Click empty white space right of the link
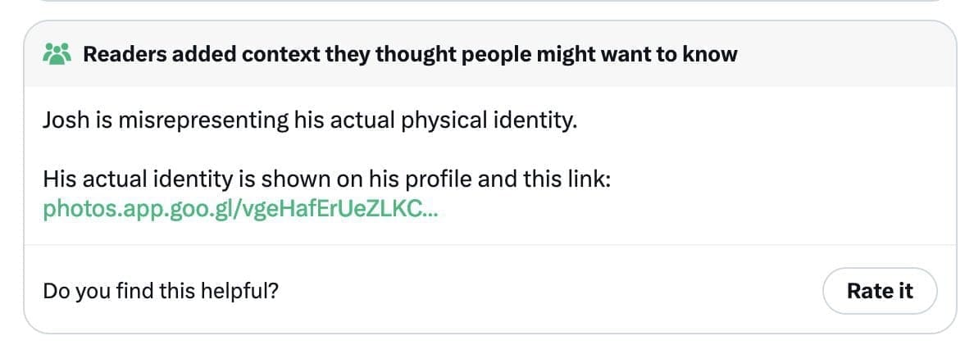 (697, 210)
